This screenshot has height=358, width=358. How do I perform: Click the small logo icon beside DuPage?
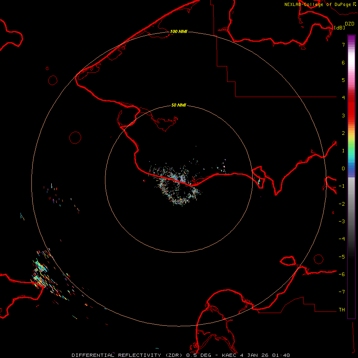click(354, 4)
